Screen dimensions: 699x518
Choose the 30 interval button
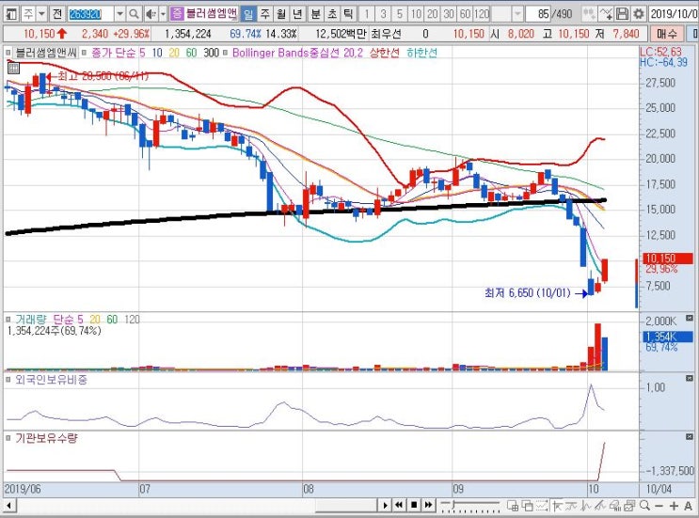point(449,14)
